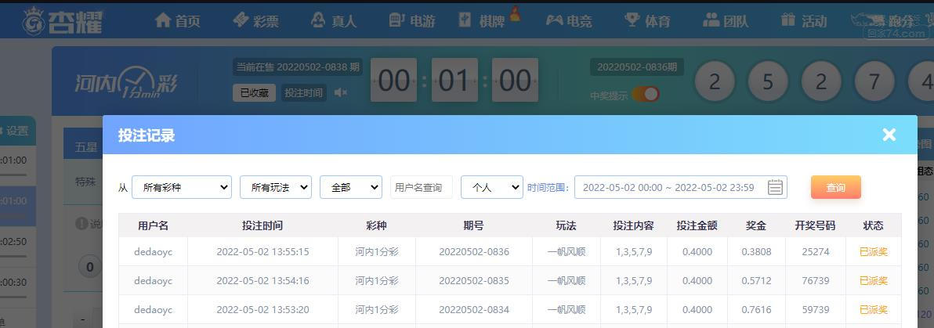Click prize amount 0.5712

tap(756, 280)
